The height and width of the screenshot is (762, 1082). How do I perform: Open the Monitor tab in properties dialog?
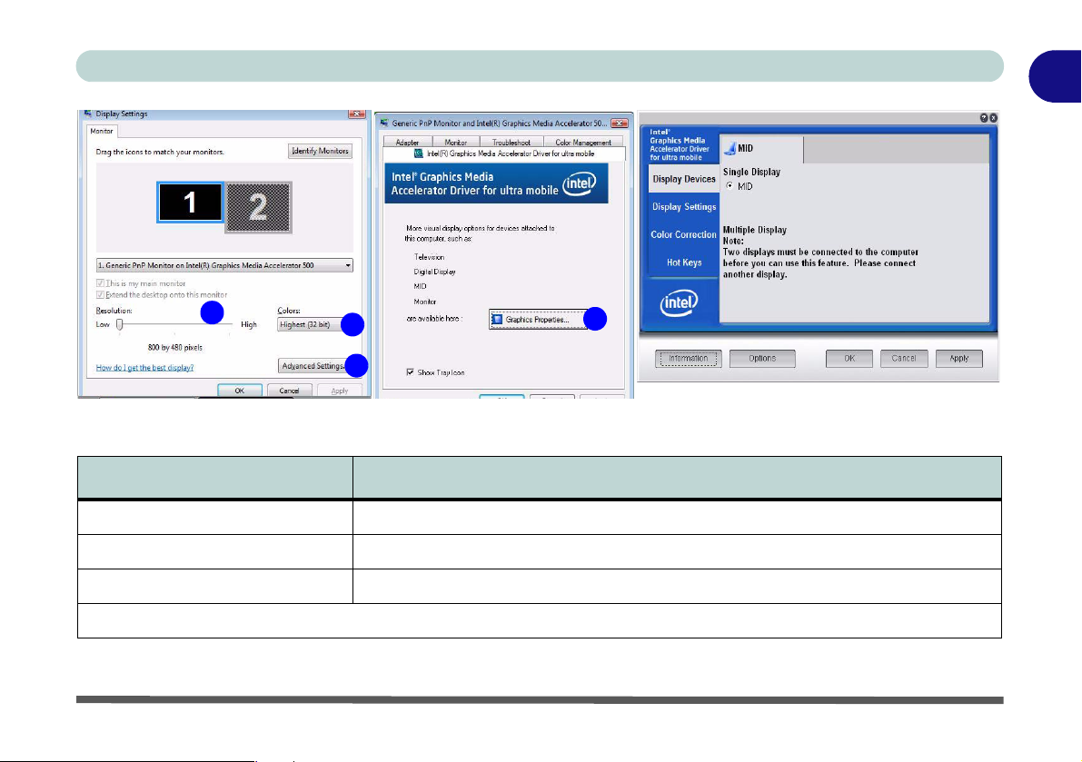[x=455, y=142]
